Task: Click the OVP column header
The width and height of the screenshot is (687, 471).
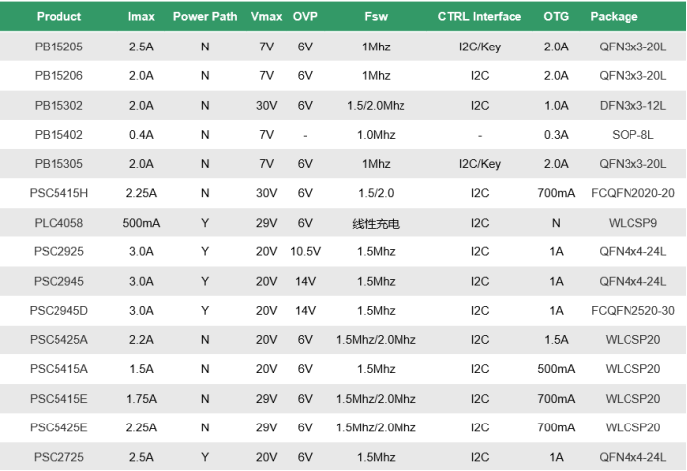Action: 305,17
